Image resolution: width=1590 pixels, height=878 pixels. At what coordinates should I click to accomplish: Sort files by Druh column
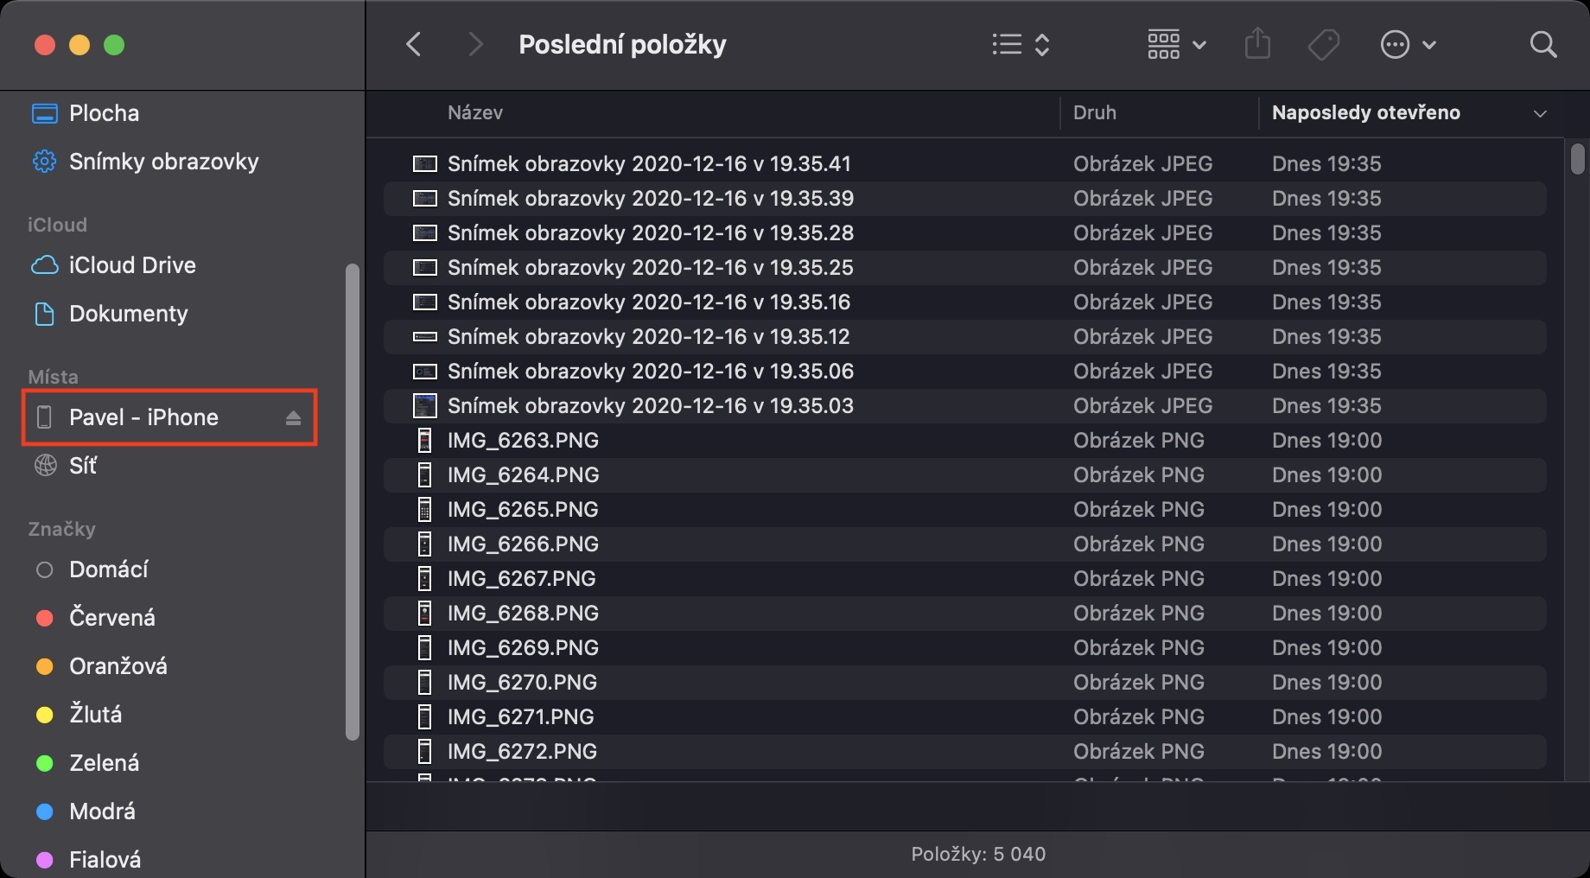click(x=1094, y=112)
